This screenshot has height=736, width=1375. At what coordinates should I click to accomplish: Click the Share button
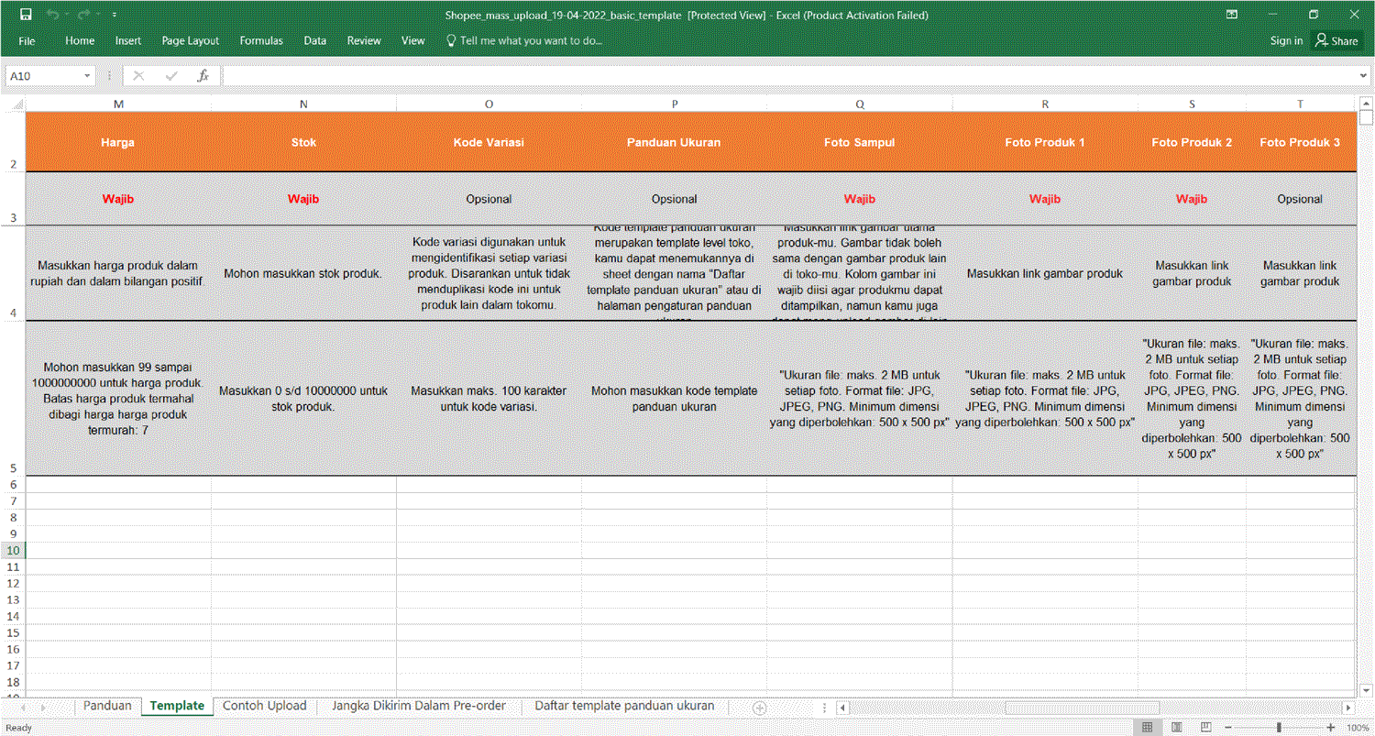click(x=1336, y=40)
